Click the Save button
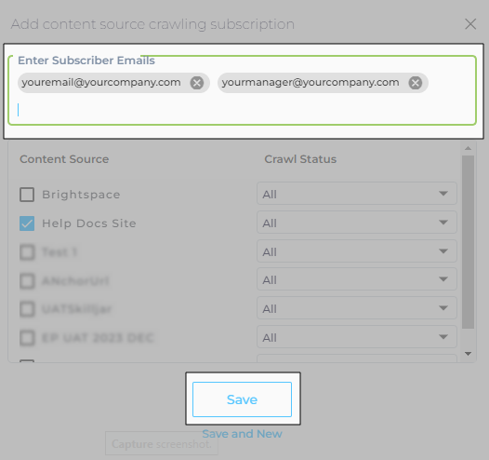Screen dimensions: 489x460 (x=242, y=399)
